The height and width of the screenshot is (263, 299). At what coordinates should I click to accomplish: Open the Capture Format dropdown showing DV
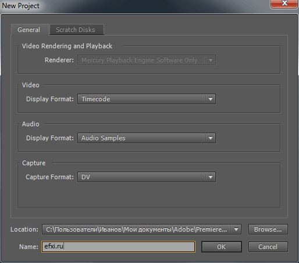(x=147, y=177)
